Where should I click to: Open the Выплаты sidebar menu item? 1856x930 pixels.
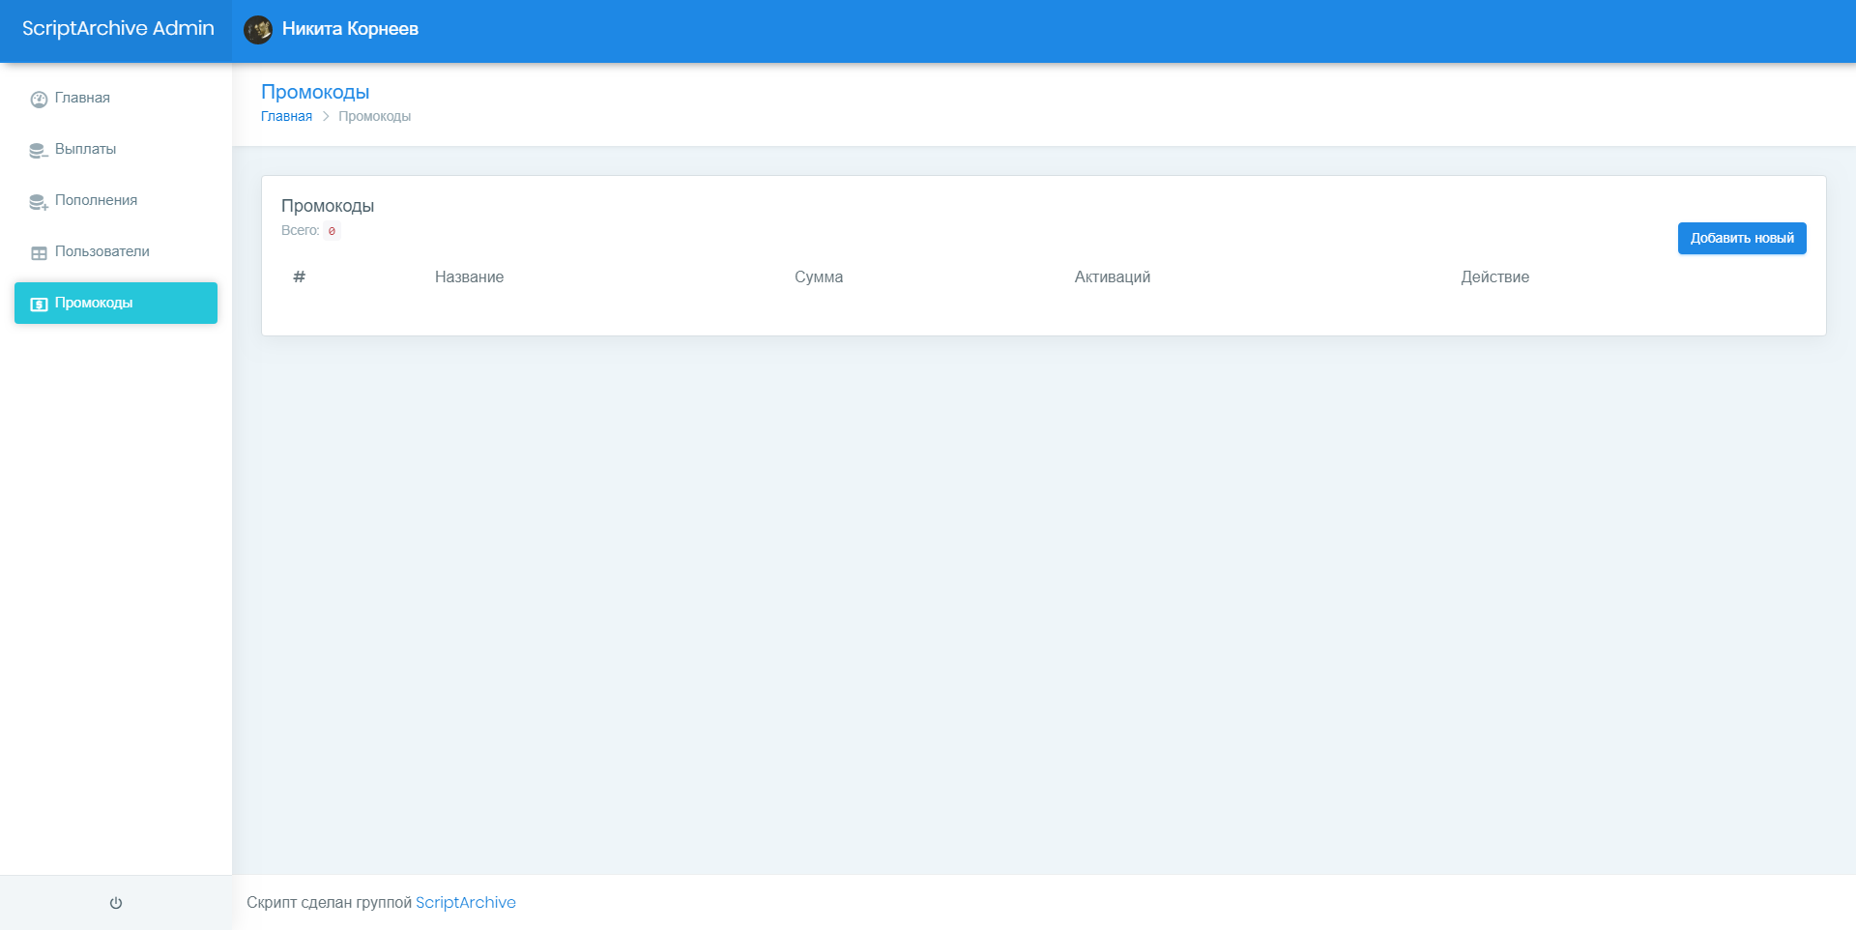[x=85, y=149]
